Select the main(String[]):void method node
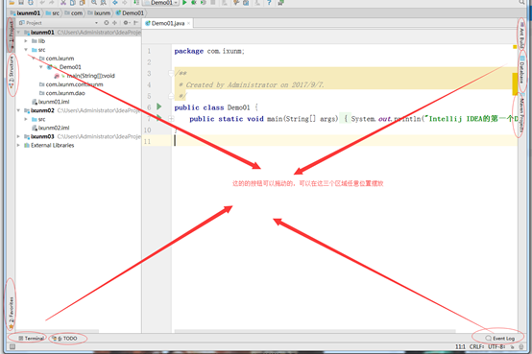 [85, 76]
